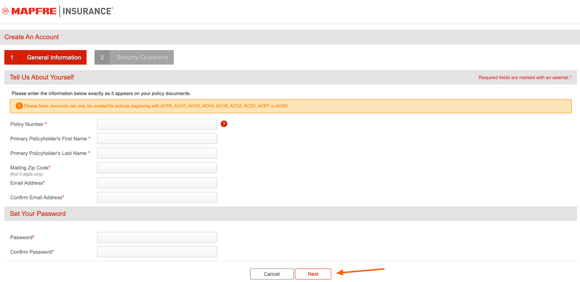Click the Confirm Email Address field
This screenshot has width=580, height=282.
click(157, 197)
